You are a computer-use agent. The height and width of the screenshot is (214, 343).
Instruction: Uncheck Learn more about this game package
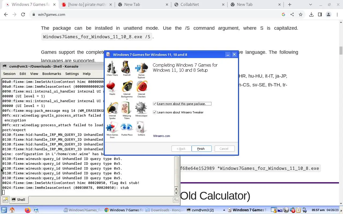click(155, 104)
